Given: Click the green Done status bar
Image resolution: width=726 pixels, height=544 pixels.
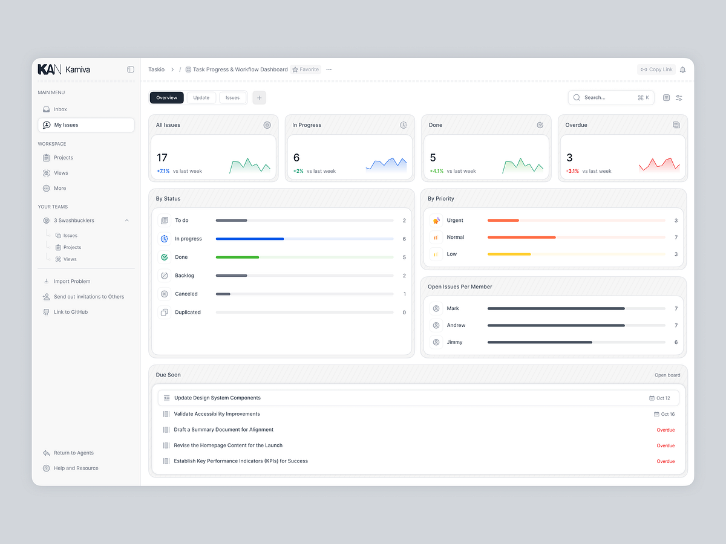Looking at the screenshot, I should tap(237, 257).
